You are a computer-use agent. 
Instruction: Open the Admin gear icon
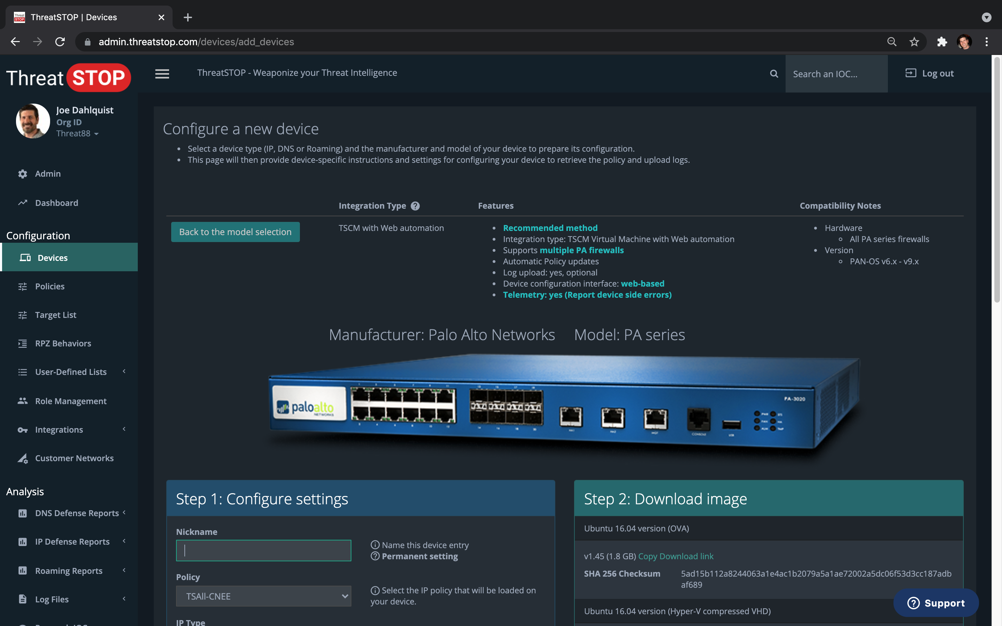point(23,174)
